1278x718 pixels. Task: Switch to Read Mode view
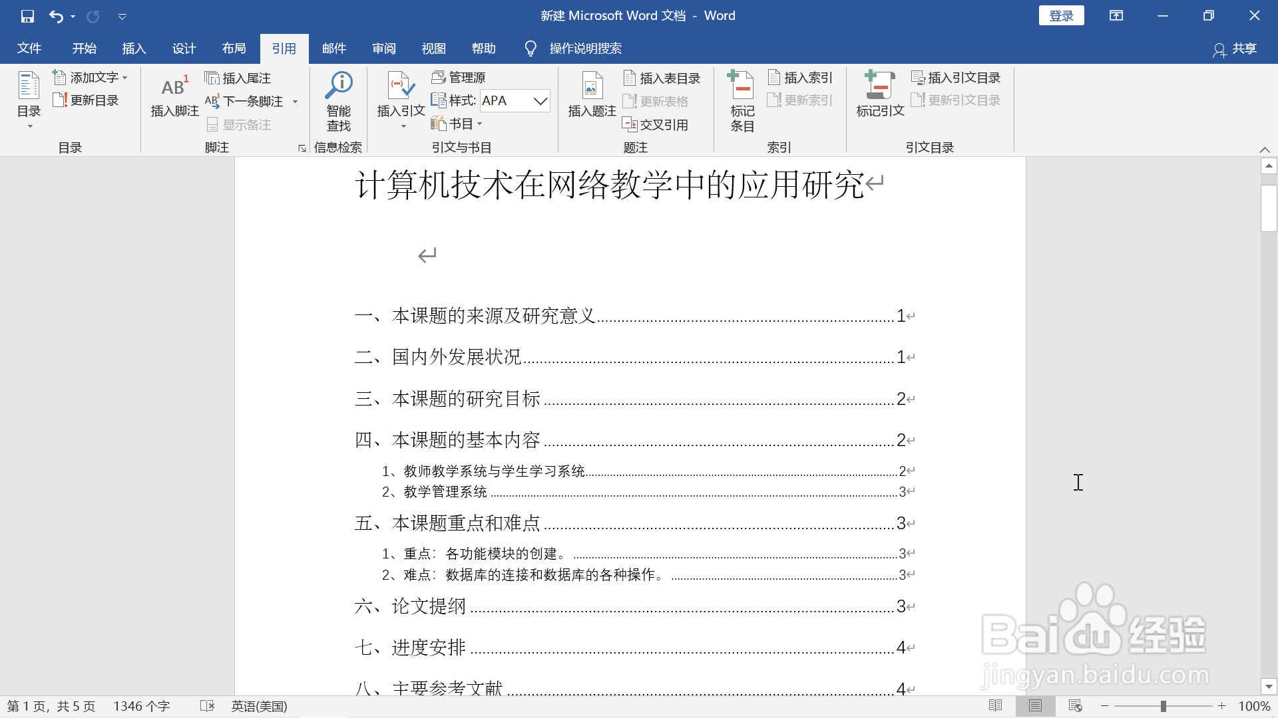pos(995,706)
